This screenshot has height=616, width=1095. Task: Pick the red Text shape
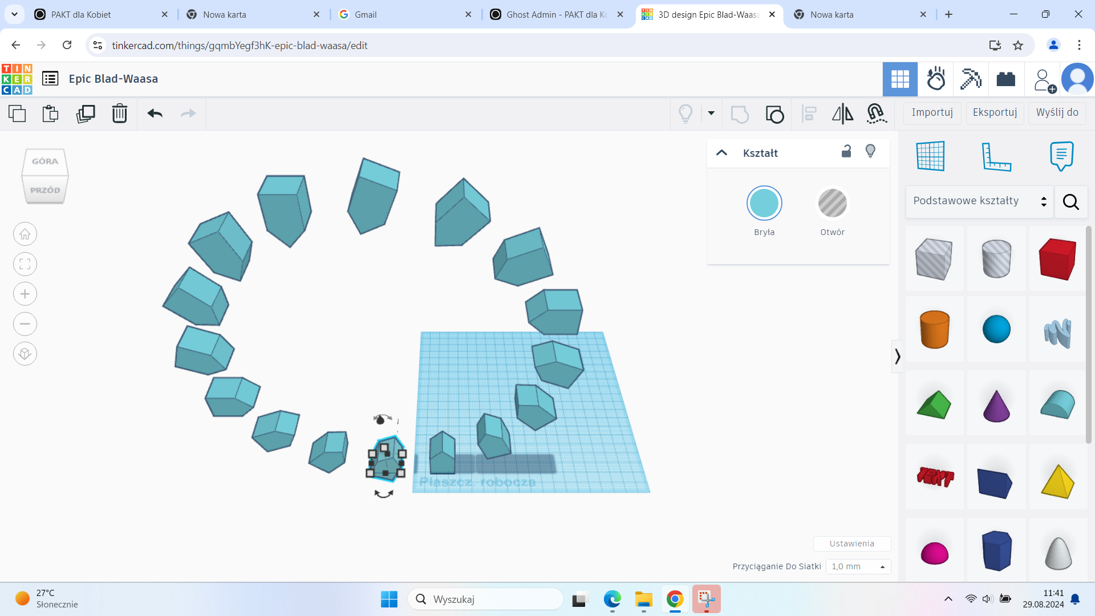point(934,477)
